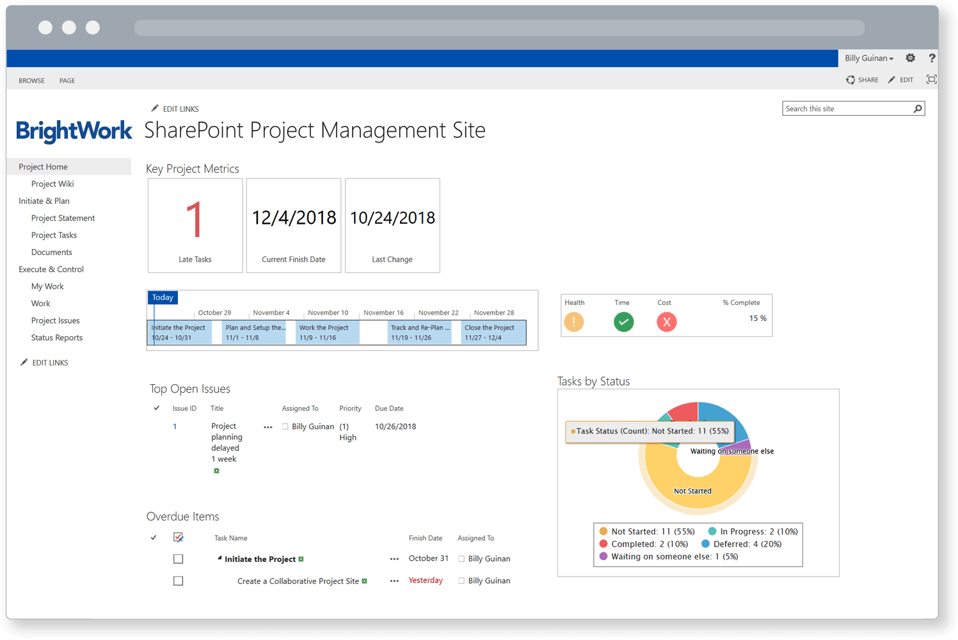This screenshot has width=958, height=640.
Task: Click the blue Deferred legend swatch
Action: (x=706, y=544)
